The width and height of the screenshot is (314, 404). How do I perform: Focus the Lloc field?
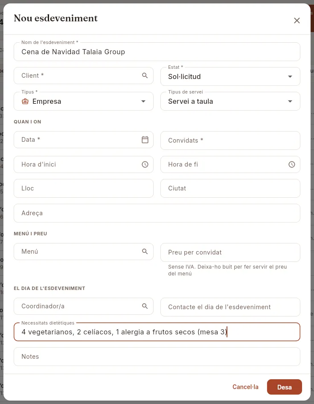[x=83, y=188]
